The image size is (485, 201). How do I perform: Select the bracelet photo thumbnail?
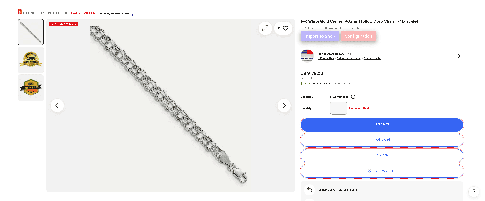(30, 32)
